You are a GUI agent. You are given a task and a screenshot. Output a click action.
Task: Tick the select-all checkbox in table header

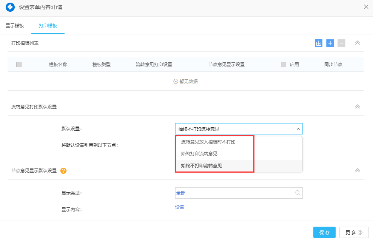[x=19, y=65]
